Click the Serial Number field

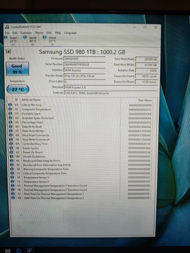click(84, 65)
